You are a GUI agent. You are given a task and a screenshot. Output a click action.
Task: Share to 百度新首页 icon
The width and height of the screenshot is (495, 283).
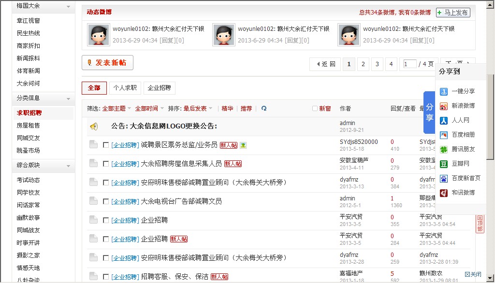pos(444,179)
